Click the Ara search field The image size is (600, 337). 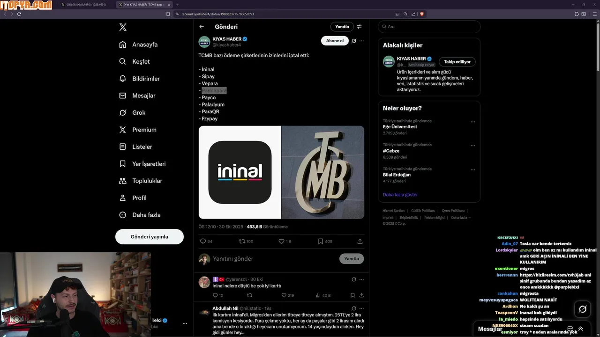429,27
